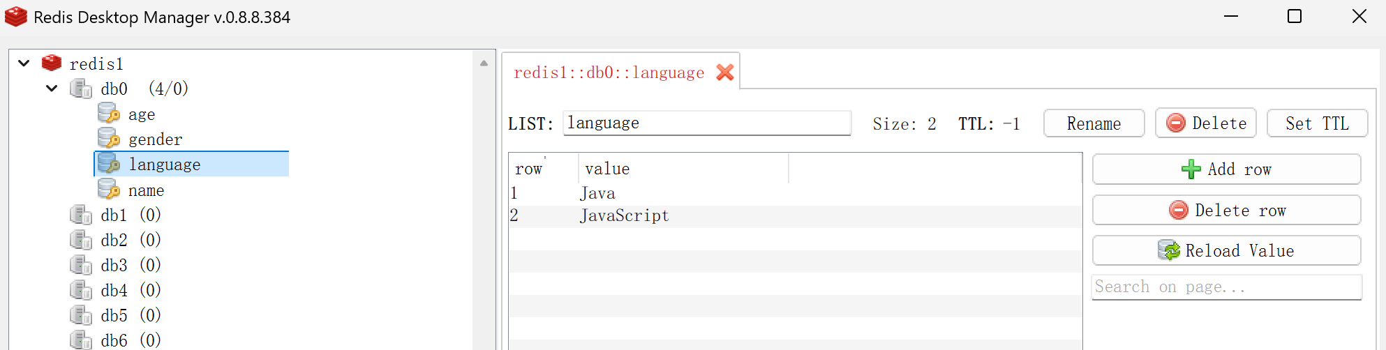Screen dimensions: 1386x350
Task: Minimize the Redis Desktop Manager window
Action: pos(1231,16)
